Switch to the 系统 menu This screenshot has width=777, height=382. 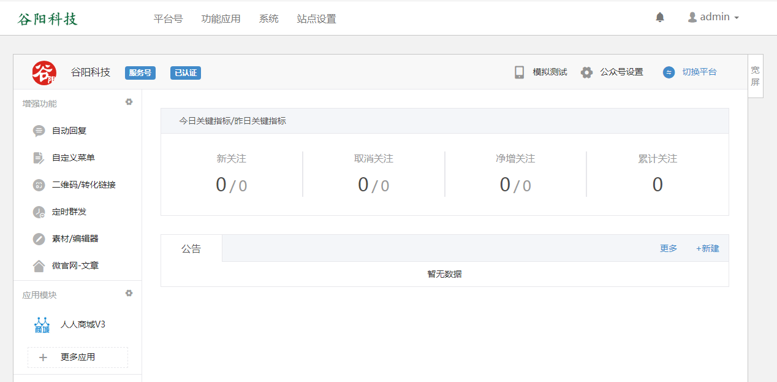click(268, 19)
